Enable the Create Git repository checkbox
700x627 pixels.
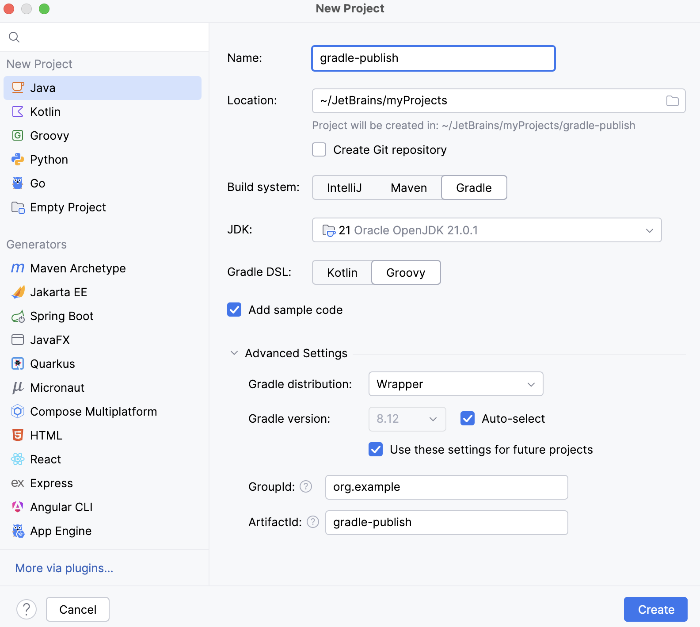[x=319, y=149]
